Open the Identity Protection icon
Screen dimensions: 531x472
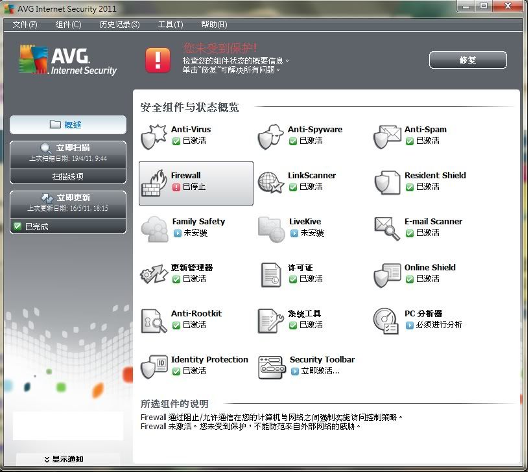tap(154, 366)
